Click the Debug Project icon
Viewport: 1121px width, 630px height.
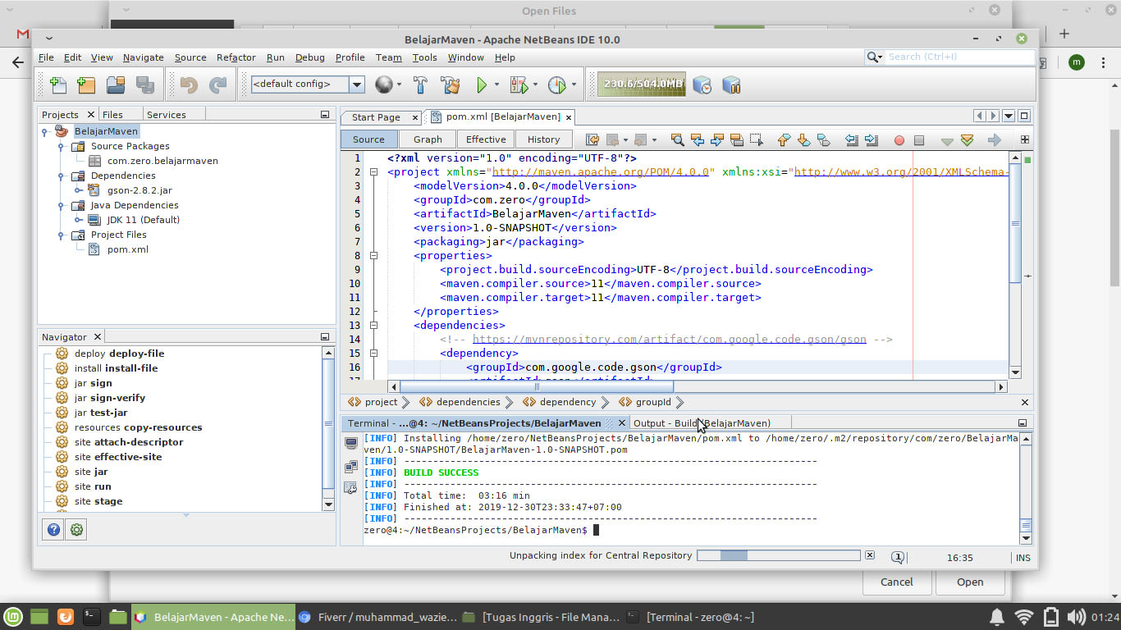pos(518,84)
